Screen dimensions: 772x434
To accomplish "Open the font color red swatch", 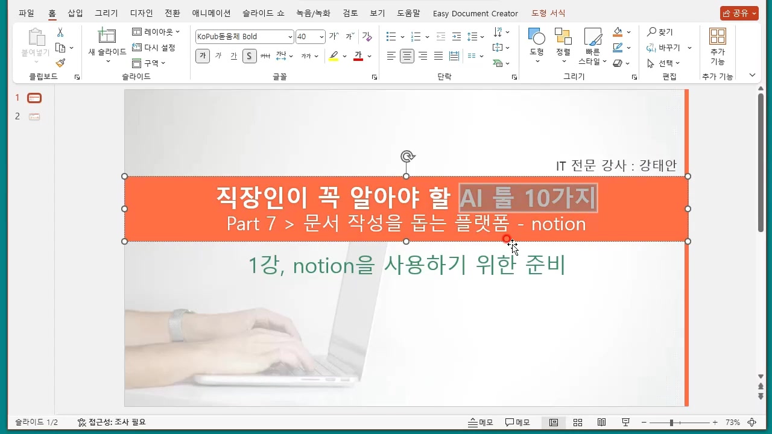I will 358,55.
